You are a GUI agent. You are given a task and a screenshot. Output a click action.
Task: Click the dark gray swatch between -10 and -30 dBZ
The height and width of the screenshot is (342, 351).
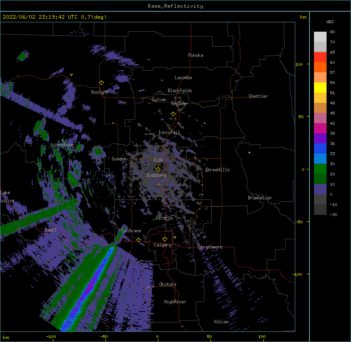tap(320, 210)
